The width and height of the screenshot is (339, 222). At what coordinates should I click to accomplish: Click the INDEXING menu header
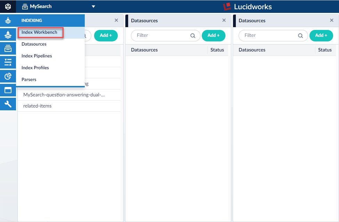click(x=32, y=21)
